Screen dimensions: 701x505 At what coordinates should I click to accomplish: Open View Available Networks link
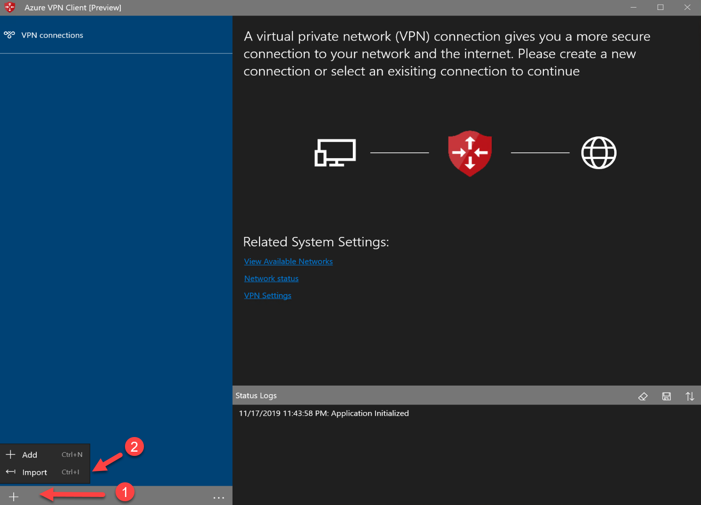coord(288,261)
